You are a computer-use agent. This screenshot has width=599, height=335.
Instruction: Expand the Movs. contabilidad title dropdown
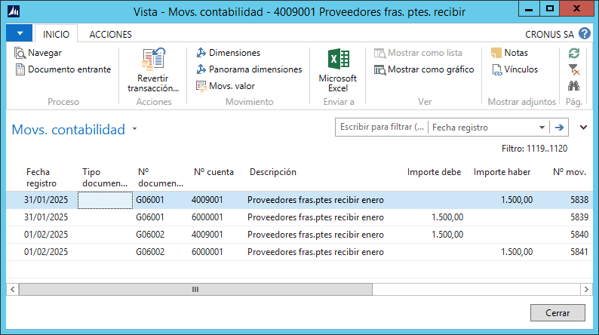(x=134, y=129)
